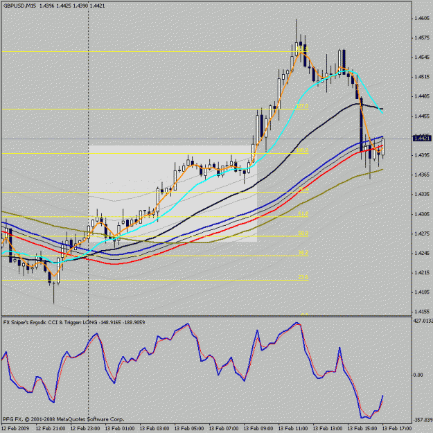Click the 12 Feb 21:00 time label

pos(51,428)
